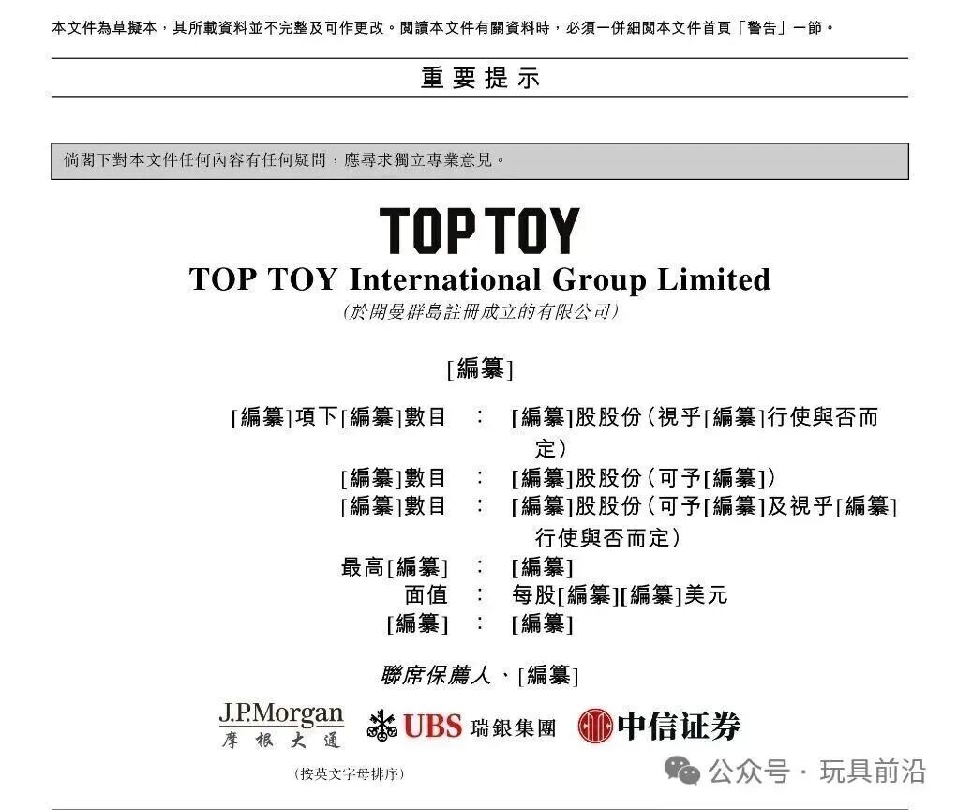Click the 中信证券 wordmark
Screen dimensions: 957x810
coord(679,725)
